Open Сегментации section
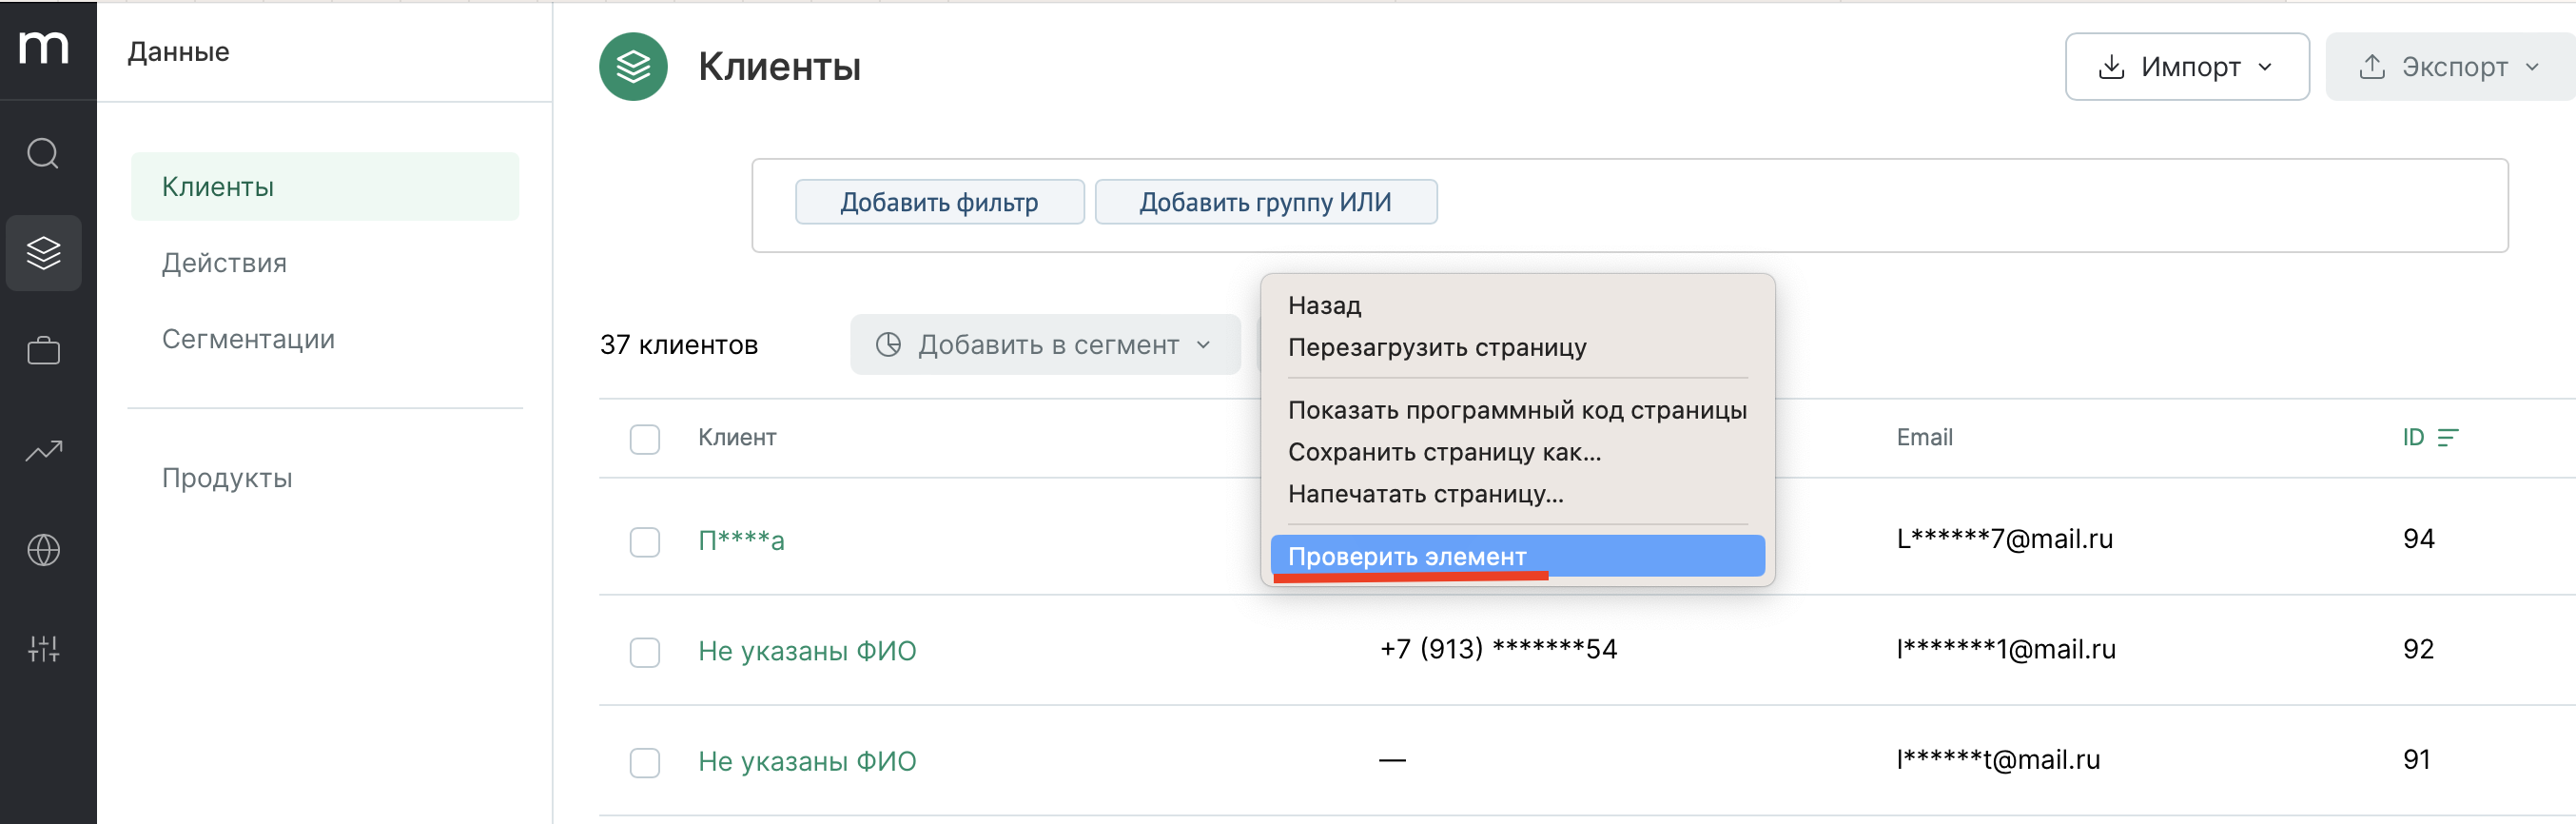 [x=248, y=339]
